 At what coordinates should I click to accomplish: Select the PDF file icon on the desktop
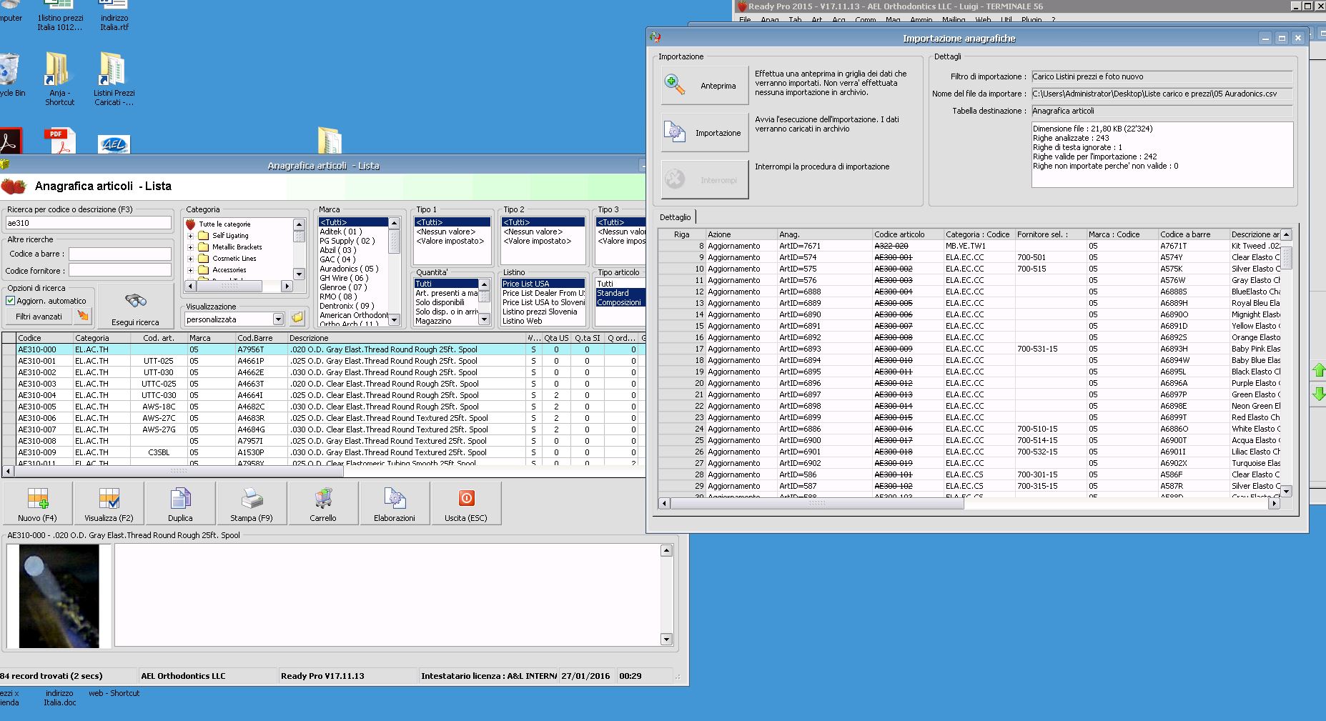click(60, 141)
